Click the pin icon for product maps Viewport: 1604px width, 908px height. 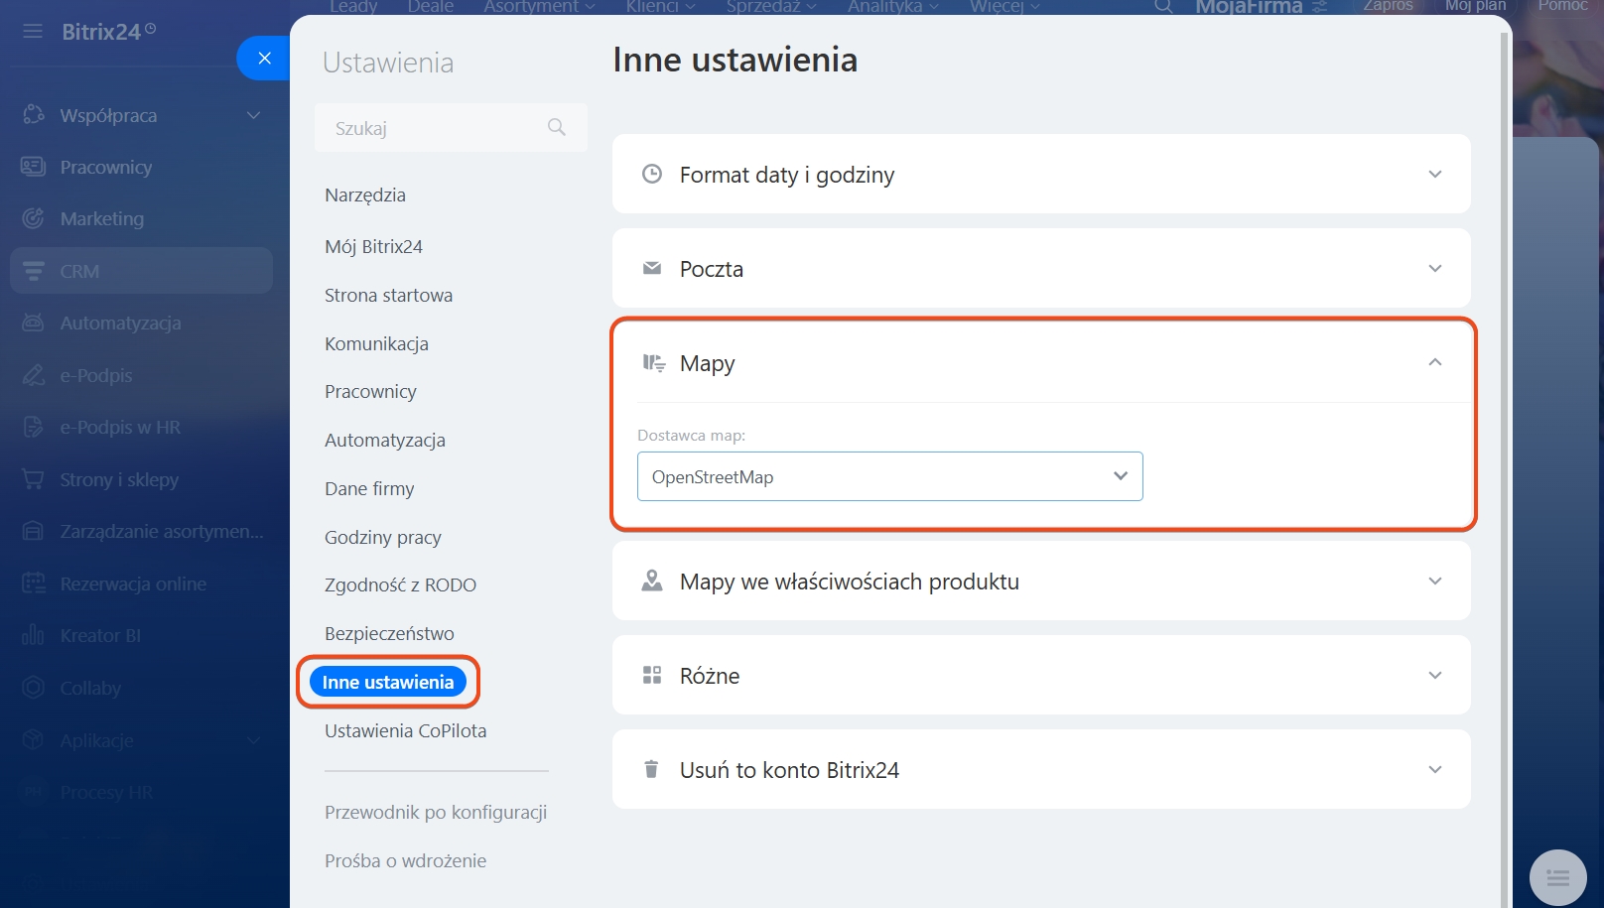pyautogui.click(x=652, y=582)
